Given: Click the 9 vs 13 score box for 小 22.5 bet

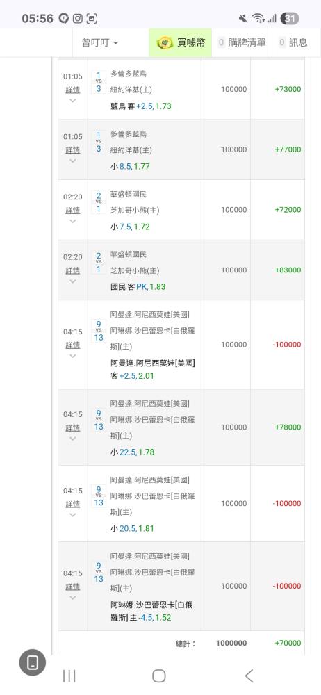Looking at the screenshot, I should [x=99, y=420].
